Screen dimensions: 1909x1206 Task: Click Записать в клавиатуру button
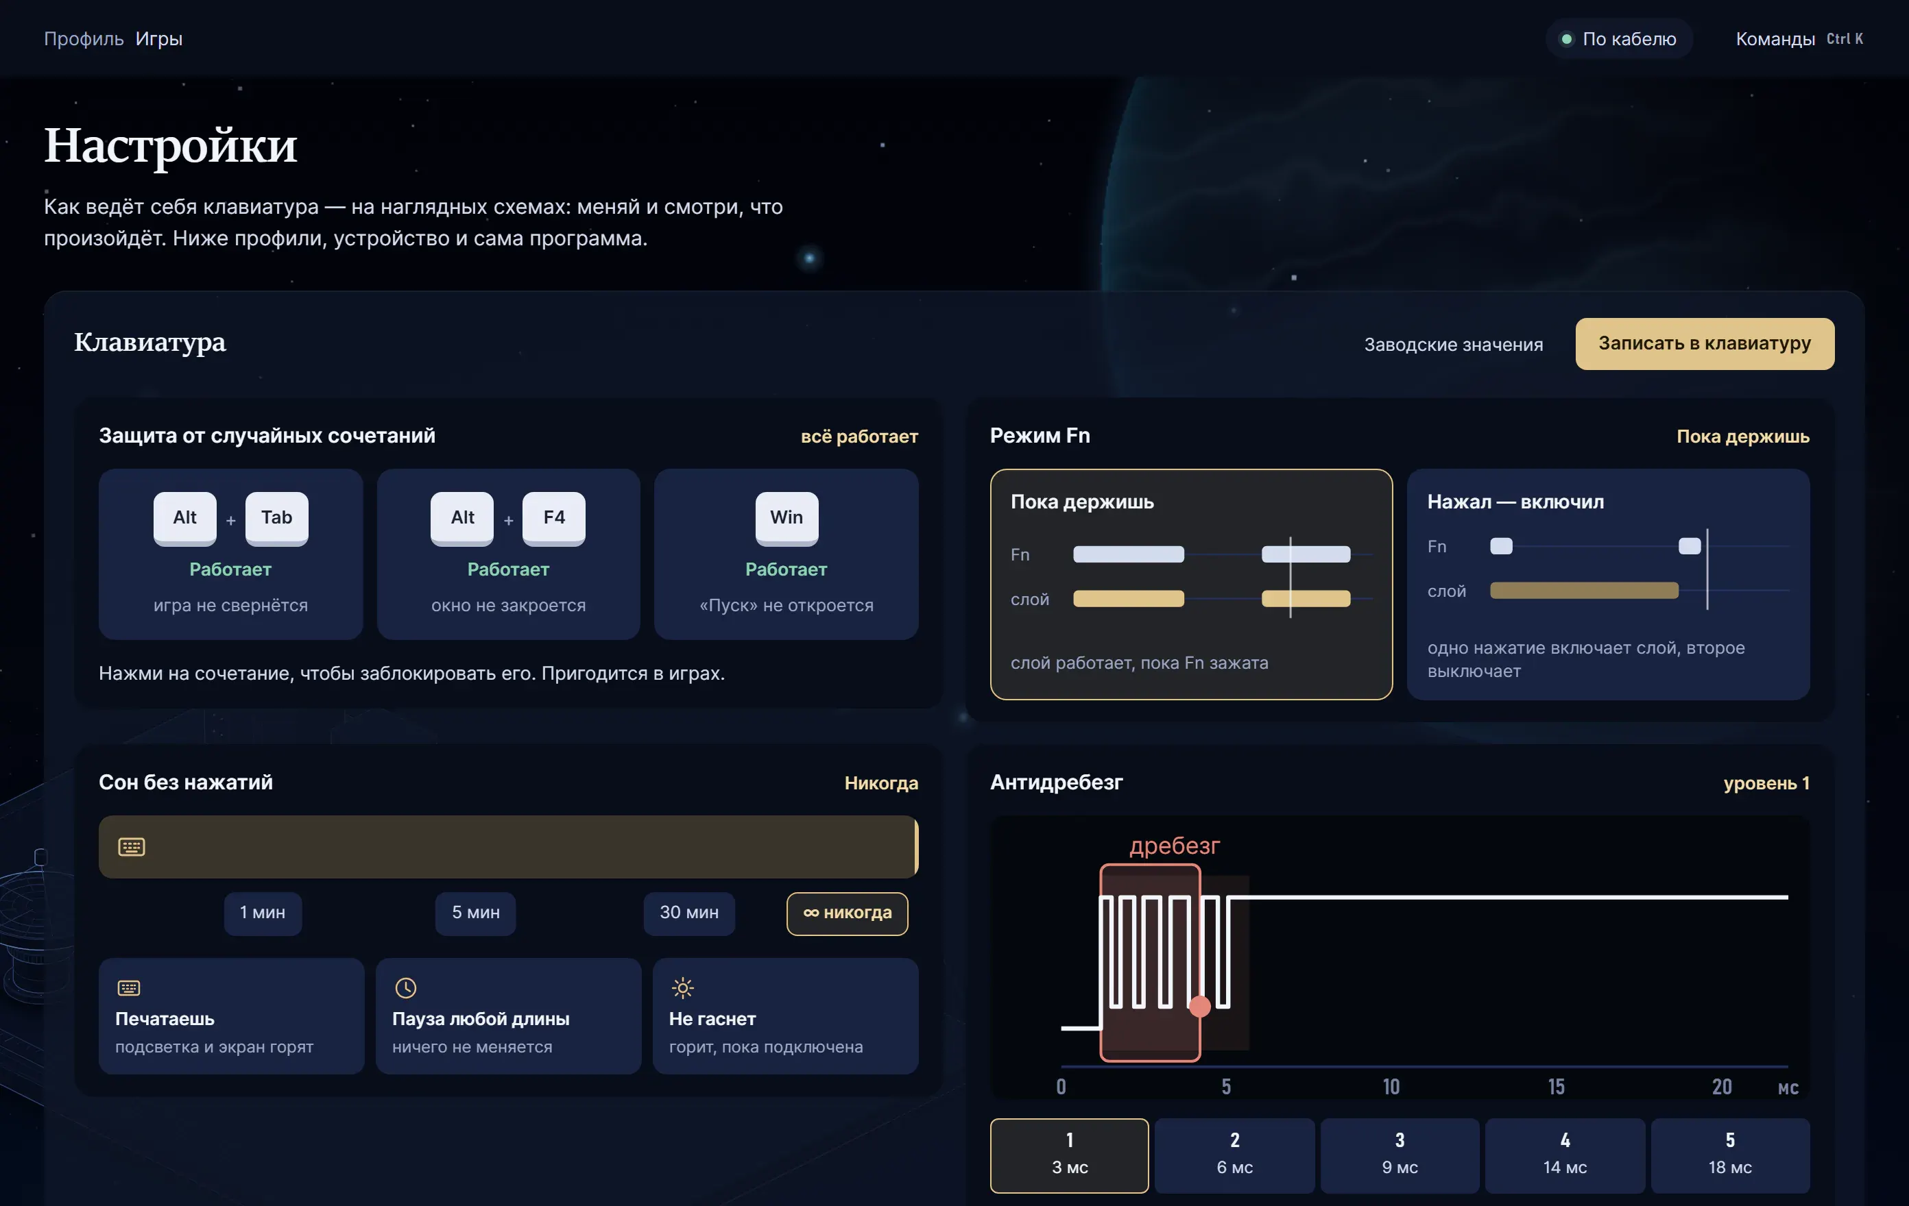1704,344
